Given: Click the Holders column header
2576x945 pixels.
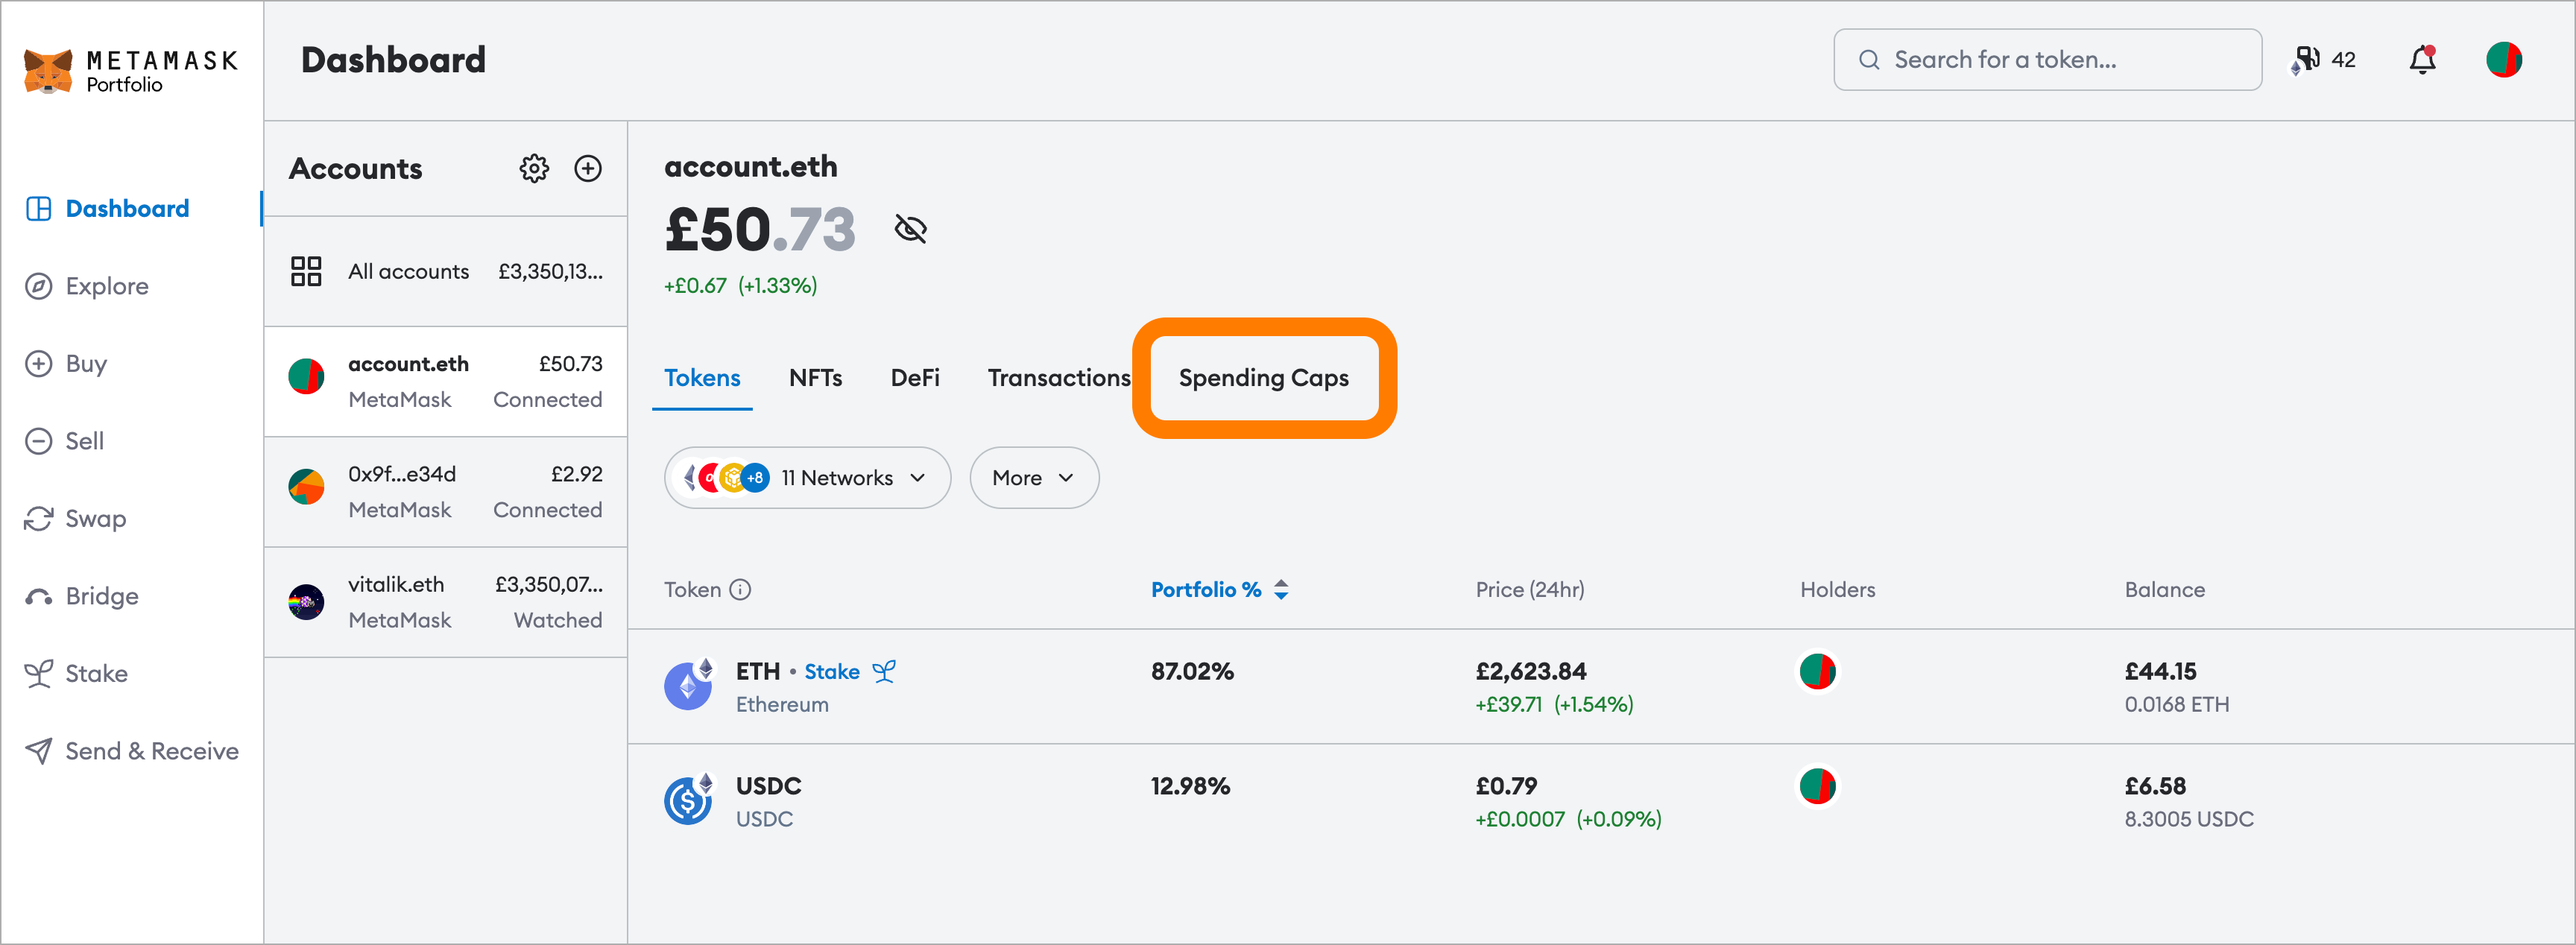Looking at the screenshot, I should 1837,590.
